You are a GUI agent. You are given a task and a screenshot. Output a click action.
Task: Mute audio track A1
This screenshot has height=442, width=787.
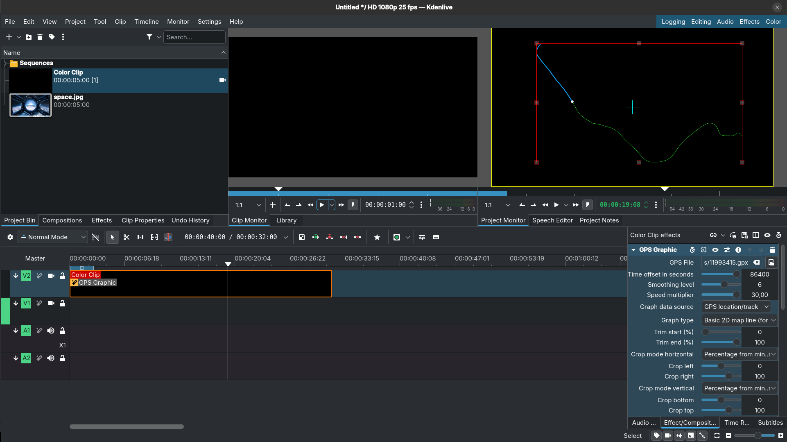pyautogui.click(x=51, y=331)
